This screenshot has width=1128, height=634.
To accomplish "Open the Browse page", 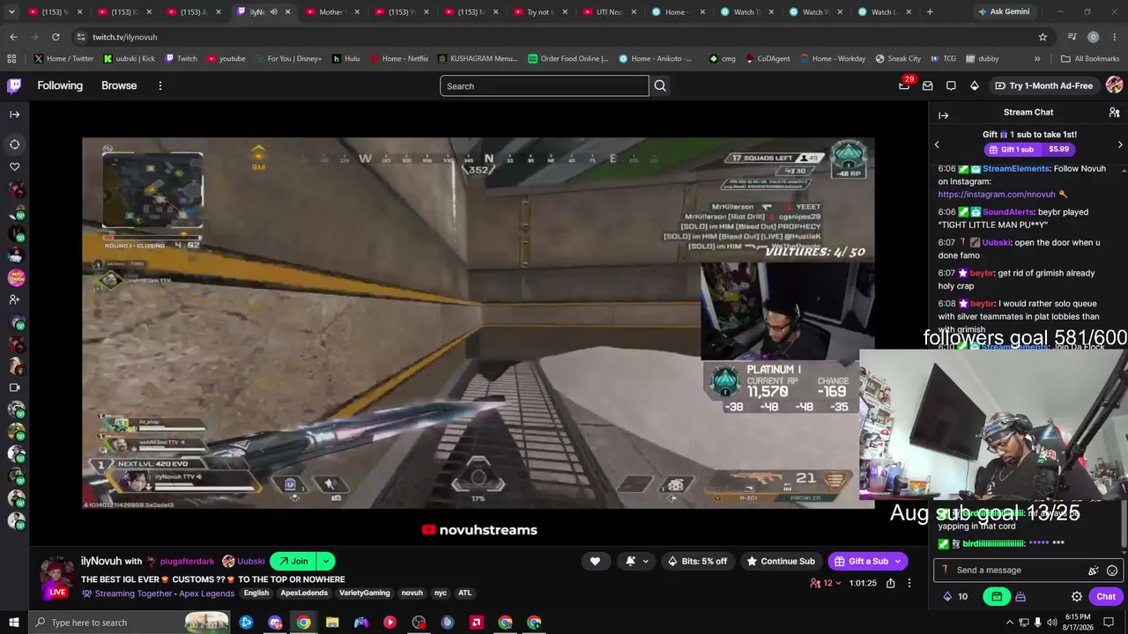I will click(x=119, y=85).
